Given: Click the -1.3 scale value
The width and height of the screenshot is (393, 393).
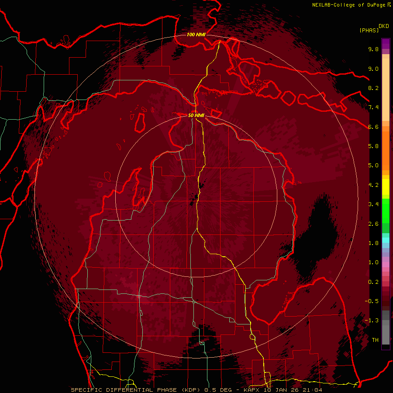Looking at the screenshot, I should (372, 321).
